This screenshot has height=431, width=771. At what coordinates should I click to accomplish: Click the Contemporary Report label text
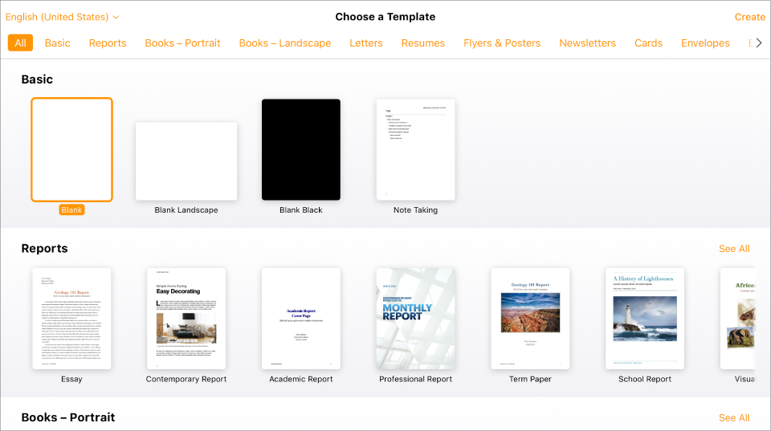(x=186, y=379)
